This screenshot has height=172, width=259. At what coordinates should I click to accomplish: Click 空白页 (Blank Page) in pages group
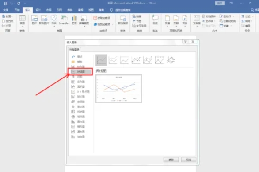[x=8, y=21]
